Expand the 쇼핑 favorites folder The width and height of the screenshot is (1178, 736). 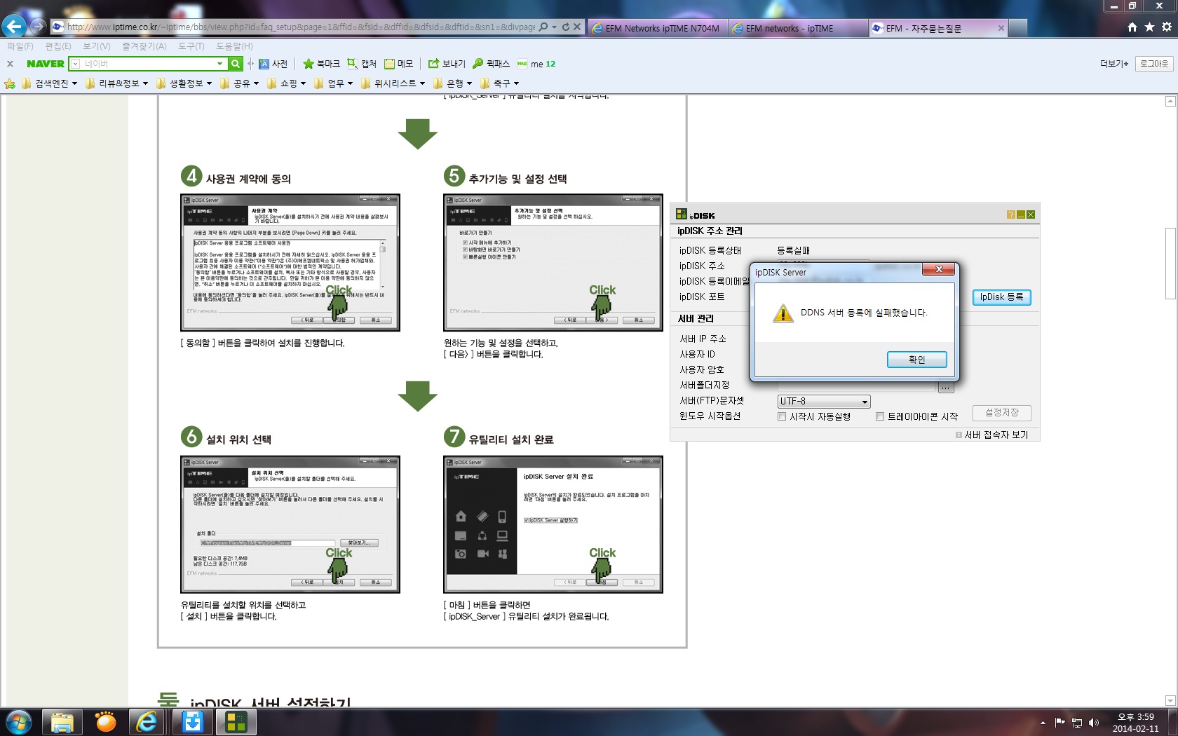pyautogui.click(x=286, y=83)
